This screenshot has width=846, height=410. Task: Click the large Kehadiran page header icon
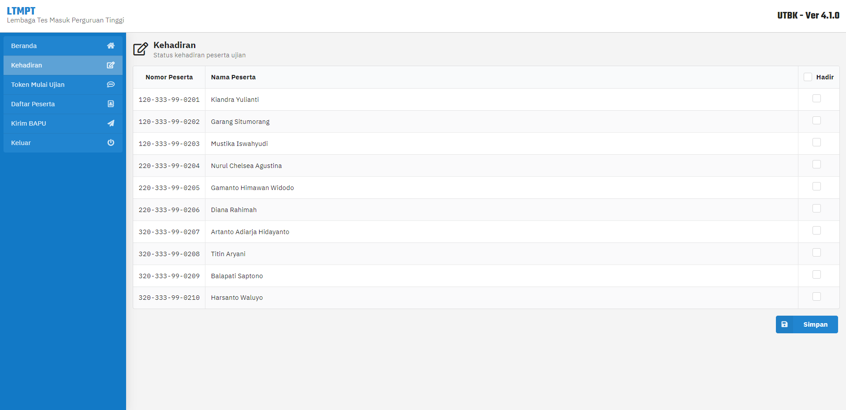(x=141, y=49)
